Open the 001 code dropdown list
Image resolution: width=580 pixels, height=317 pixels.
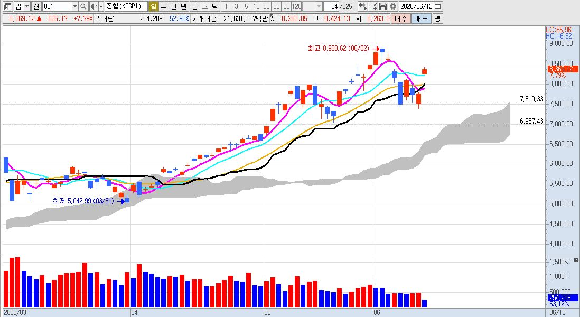(x=74, y=6)
